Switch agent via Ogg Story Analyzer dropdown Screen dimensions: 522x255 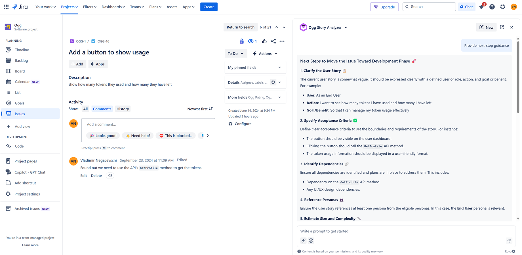tap(328, 27)
